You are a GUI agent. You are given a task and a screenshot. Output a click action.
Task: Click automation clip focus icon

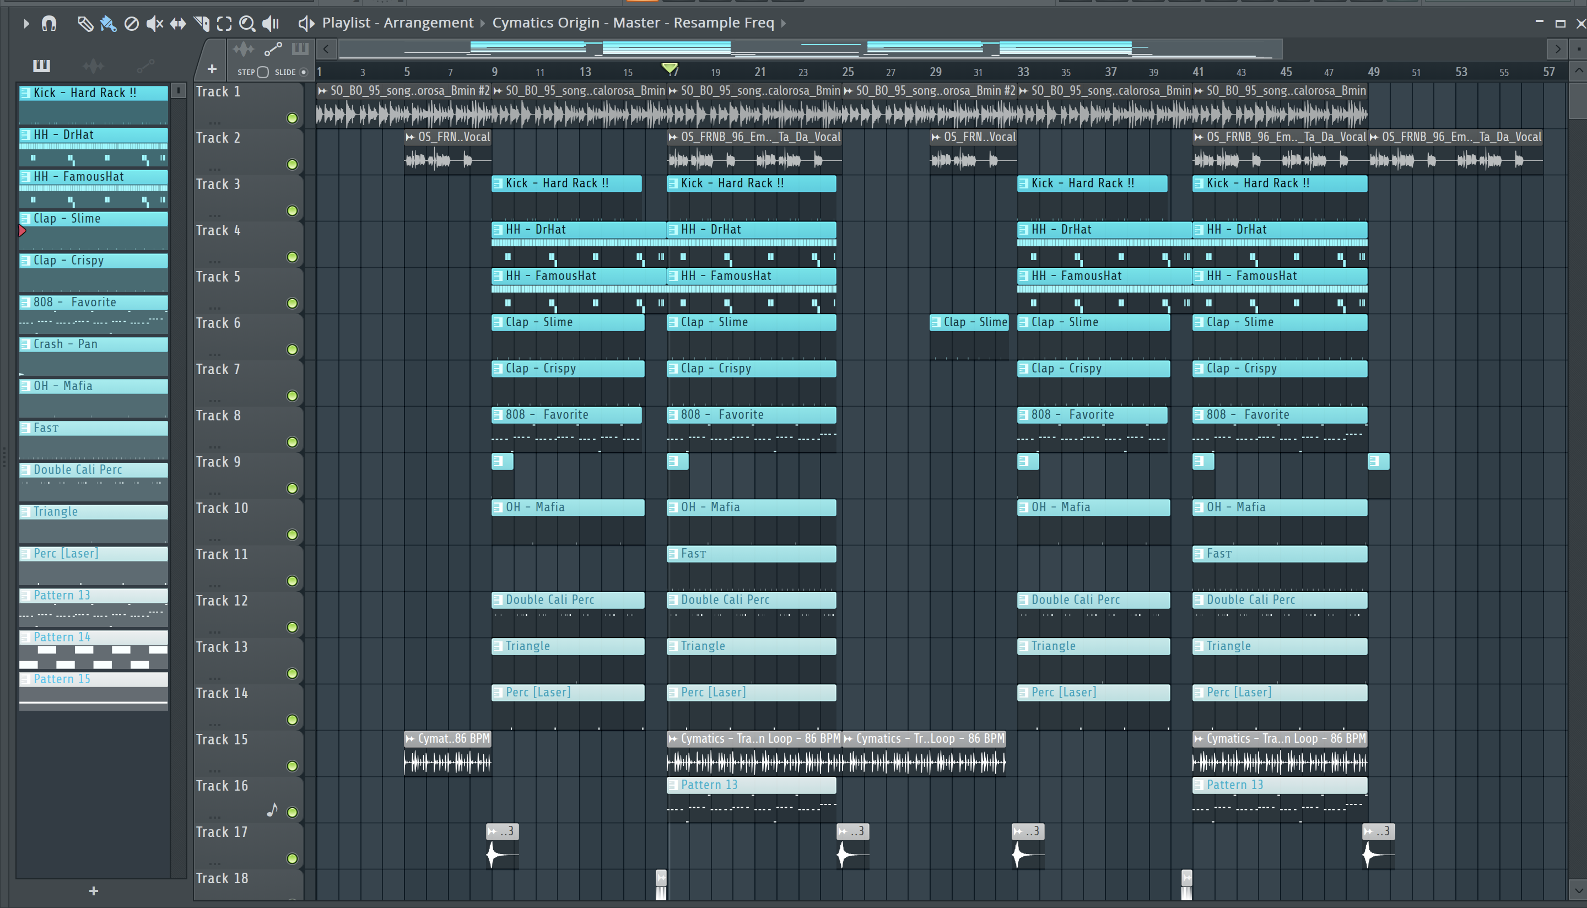pos(273,48)
